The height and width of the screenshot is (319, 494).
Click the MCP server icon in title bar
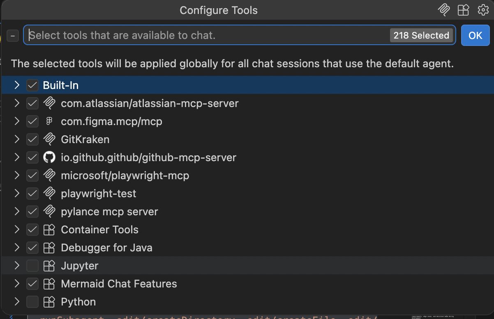coord(443,10)
